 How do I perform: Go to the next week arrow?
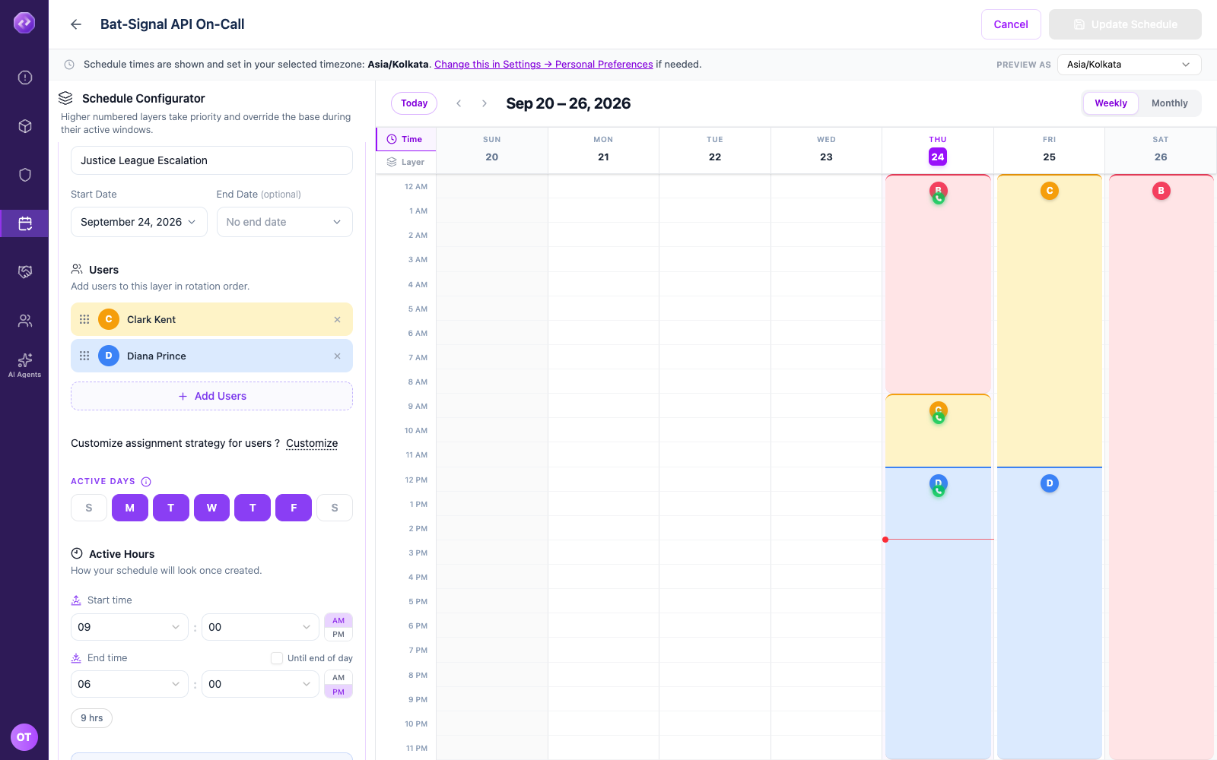point(484,103)
